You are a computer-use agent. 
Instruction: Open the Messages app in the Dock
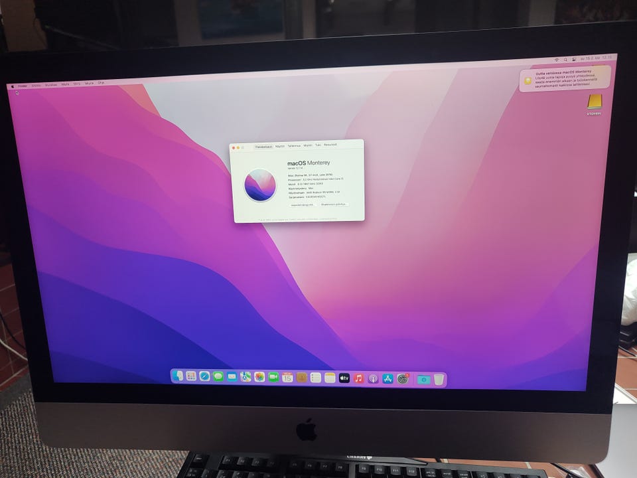tap(218, 376)
